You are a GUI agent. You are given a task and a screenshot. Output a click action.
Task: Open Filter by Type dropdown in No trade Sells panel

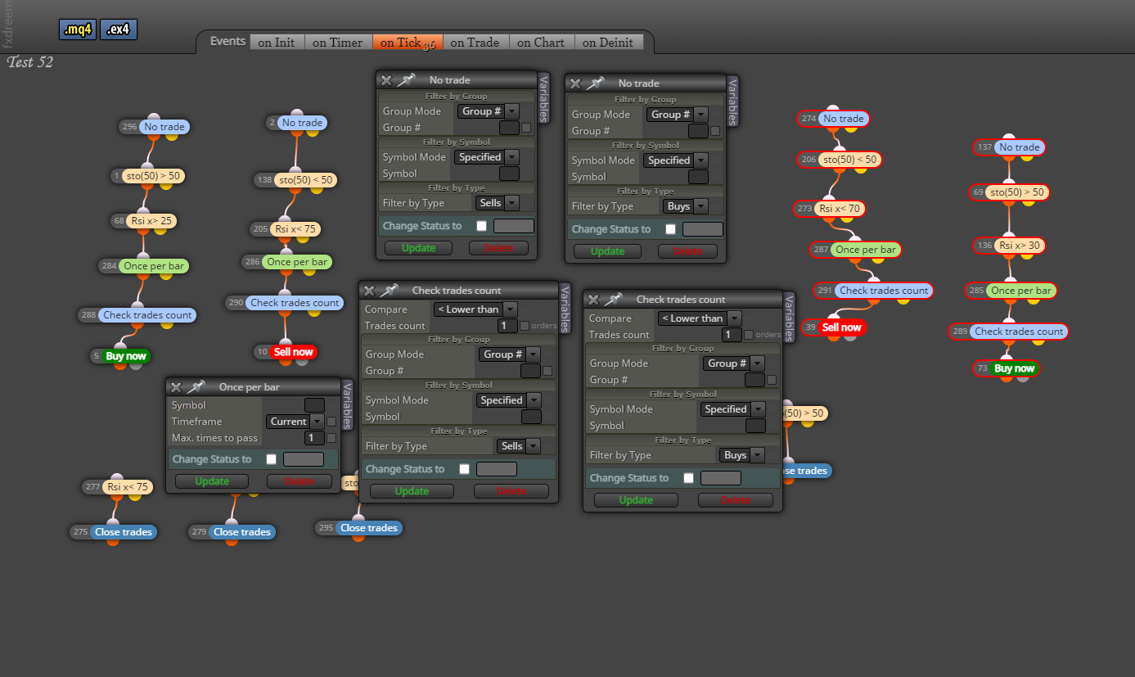498,203
